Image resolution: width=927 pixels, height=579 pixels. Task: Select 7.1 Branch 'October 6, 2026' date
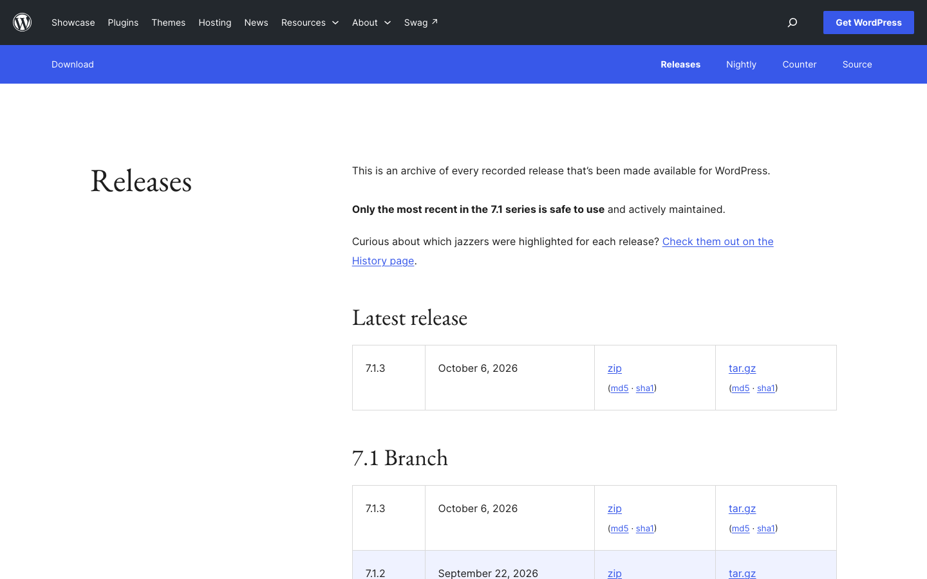coord(509,518)
